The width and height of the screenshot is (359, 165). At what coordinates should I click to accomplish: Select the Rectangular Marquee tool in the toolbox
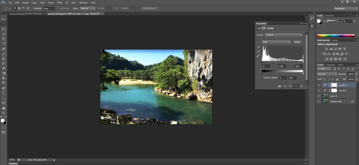[x=4, y=24]
